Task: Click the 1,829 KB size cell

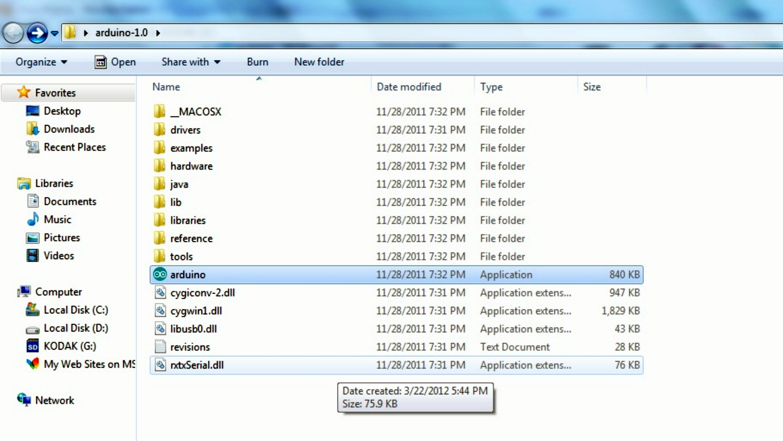Action: tap(620, 310)
